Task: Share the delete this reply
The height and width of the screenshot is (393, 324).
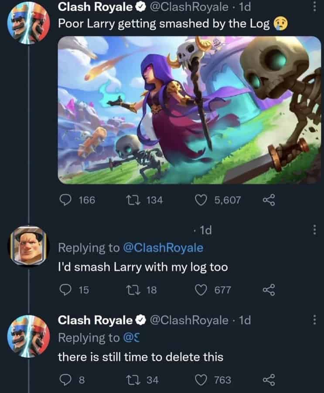Action: coord(270,380)
